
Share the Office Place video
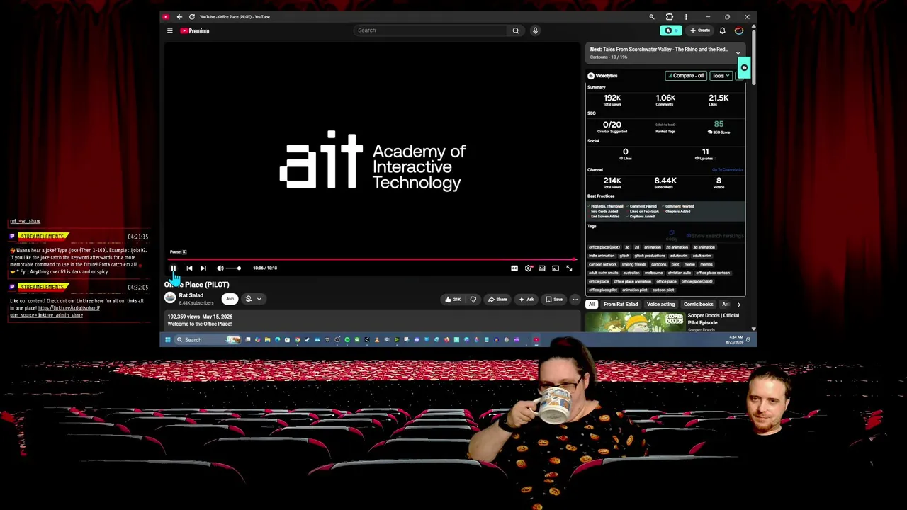click(x=497, y=300)
